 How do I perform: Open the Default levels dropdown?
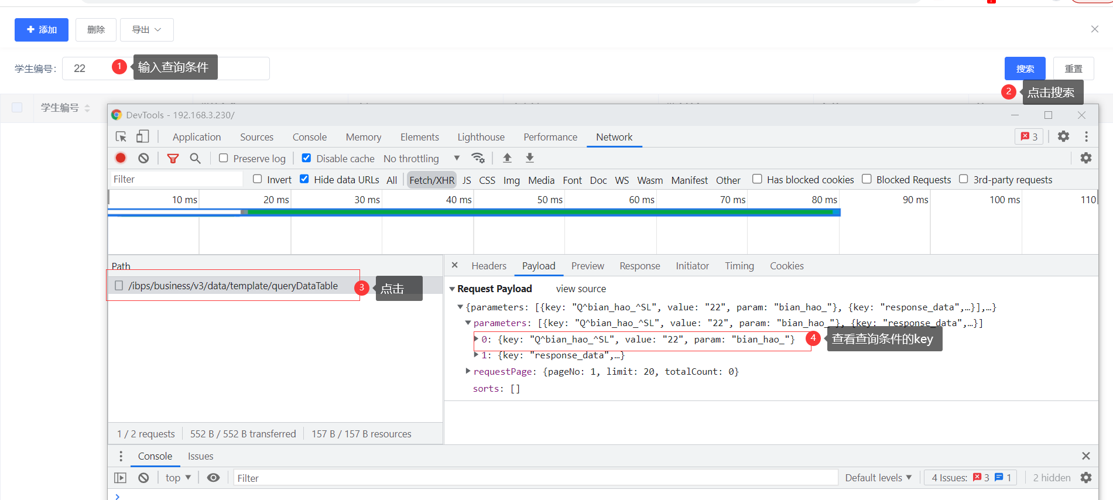(878, 478)
